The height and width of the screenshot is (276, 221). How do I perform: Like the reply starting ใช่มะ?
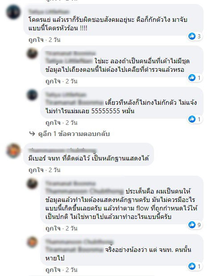pos(53,81)
